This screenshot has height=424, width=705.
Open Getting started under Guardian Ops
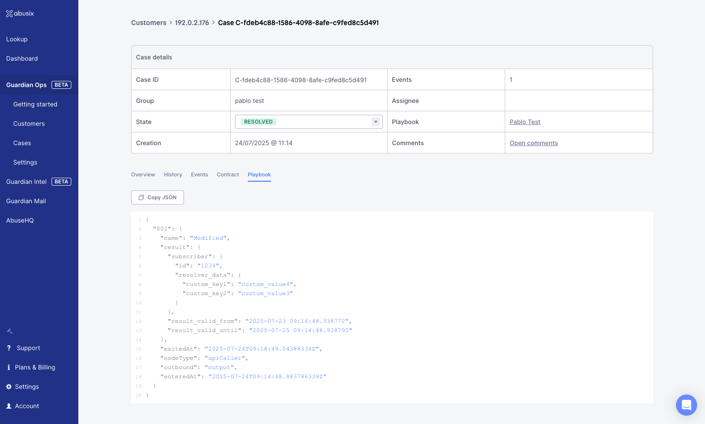pos(35,104)
